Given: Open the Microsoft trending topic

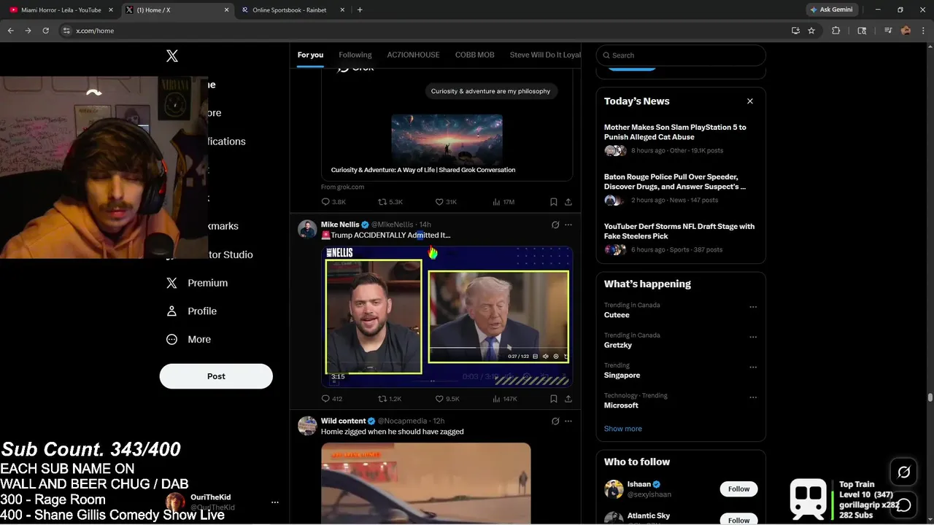Looking at the screenshot, I should pyautogui.click(x=621, y=405).
